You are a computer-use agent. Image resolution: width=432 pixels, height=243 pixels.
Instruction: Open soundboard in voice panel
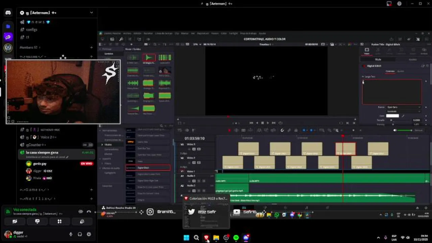click(x=82, y=221)
